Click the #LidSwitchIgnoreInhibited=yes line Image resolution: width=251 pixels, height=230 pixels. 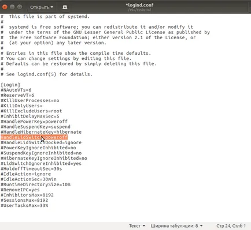click(x=41, y=164)
